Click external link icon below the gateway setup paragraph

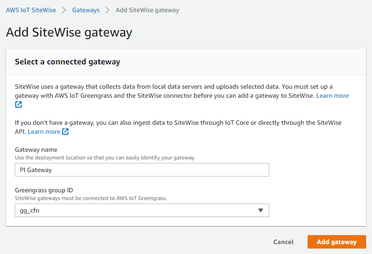pos(18,105)
